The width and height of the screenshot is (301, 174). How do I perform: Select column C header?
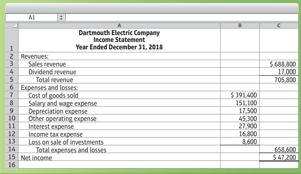point(279,25)
